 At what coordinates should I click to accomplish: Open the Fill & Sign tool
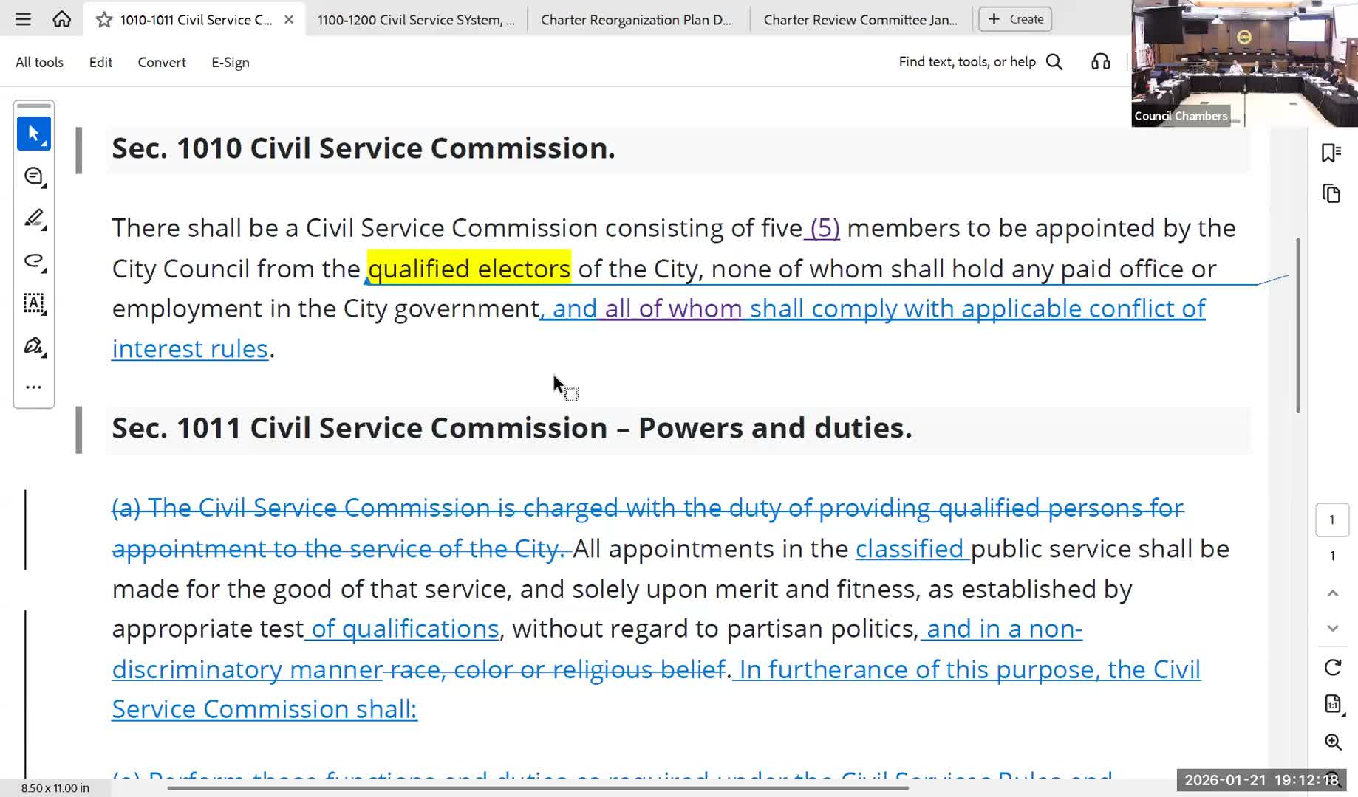33,345
